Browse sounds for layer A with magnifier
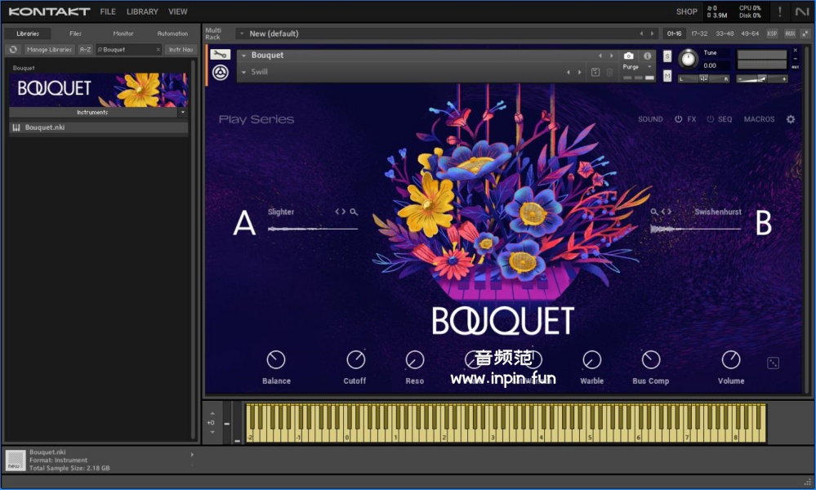This screenshot has height=490, width=816. pos(354,212)
